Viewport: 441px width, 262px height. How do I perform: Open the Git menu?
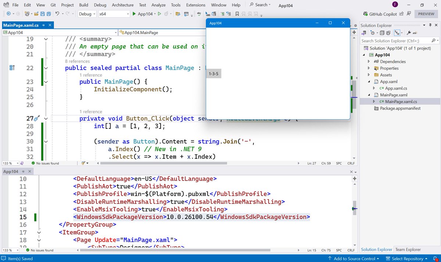tap(53, 5)
